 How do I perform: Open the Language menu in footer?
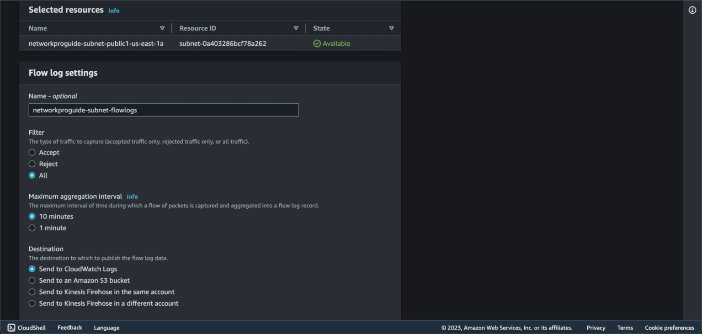(x=106, y=328)
